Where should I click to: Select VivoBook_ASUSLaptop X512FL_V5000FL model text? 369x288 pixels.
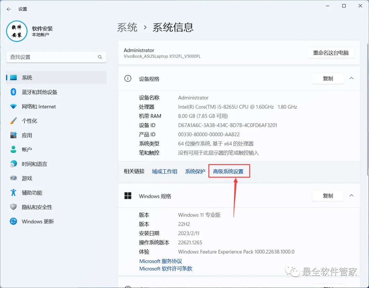click(x=162, y=56)
